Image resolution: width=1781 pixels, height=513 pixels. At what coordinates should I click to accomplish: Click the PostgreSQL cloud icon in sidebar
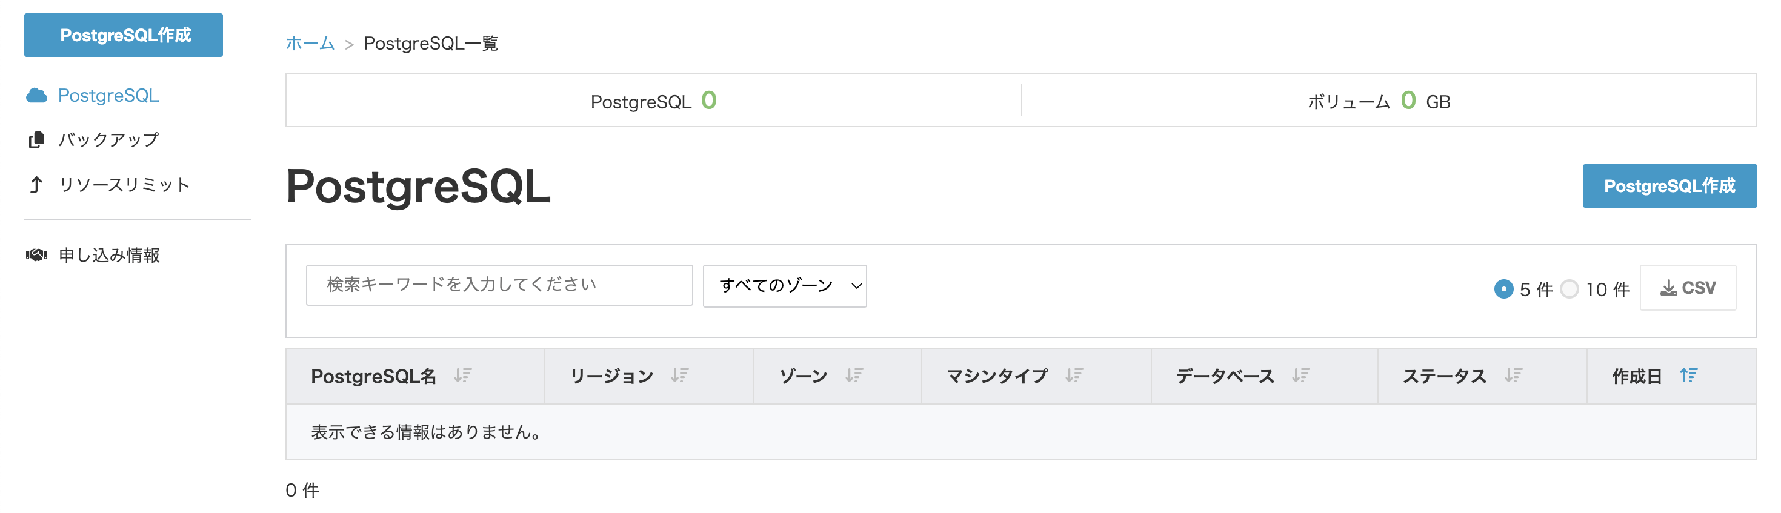(x=36, y=96)
